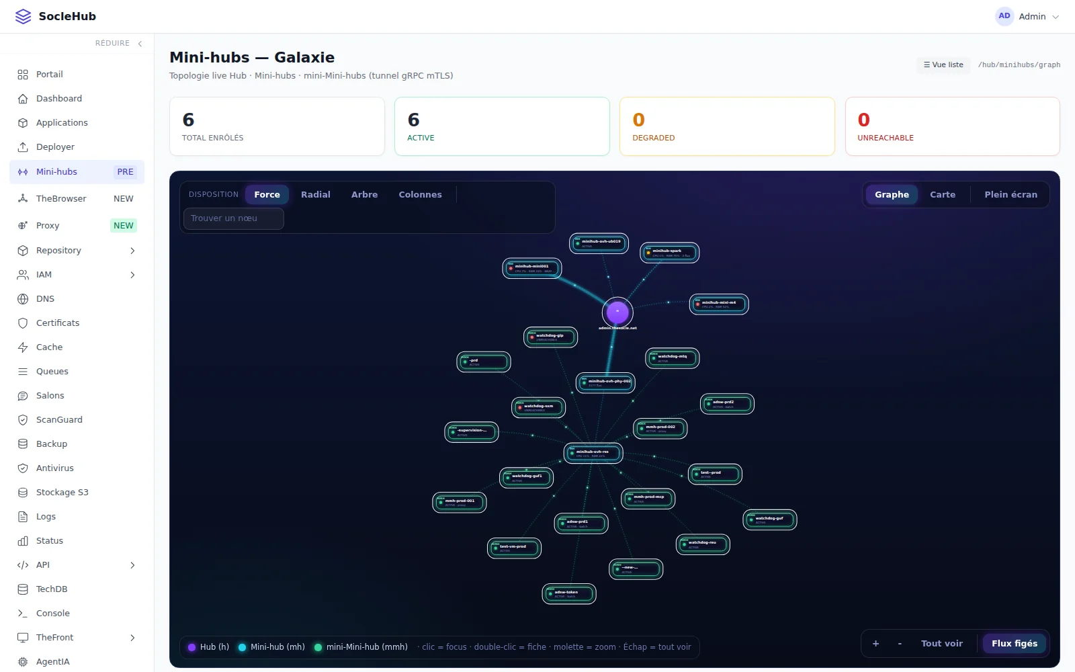Toggle the Flux figés button
1075x672 pixels.
coord(1015,644)
